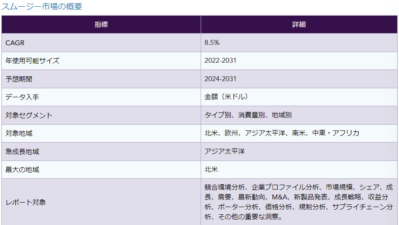Viewport: 399px width, 225px height.
Task: Select the レポート対象 row label
Action: coord(26,202)
